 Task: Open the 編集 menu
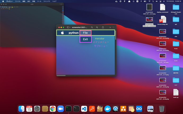pos(24,1)
